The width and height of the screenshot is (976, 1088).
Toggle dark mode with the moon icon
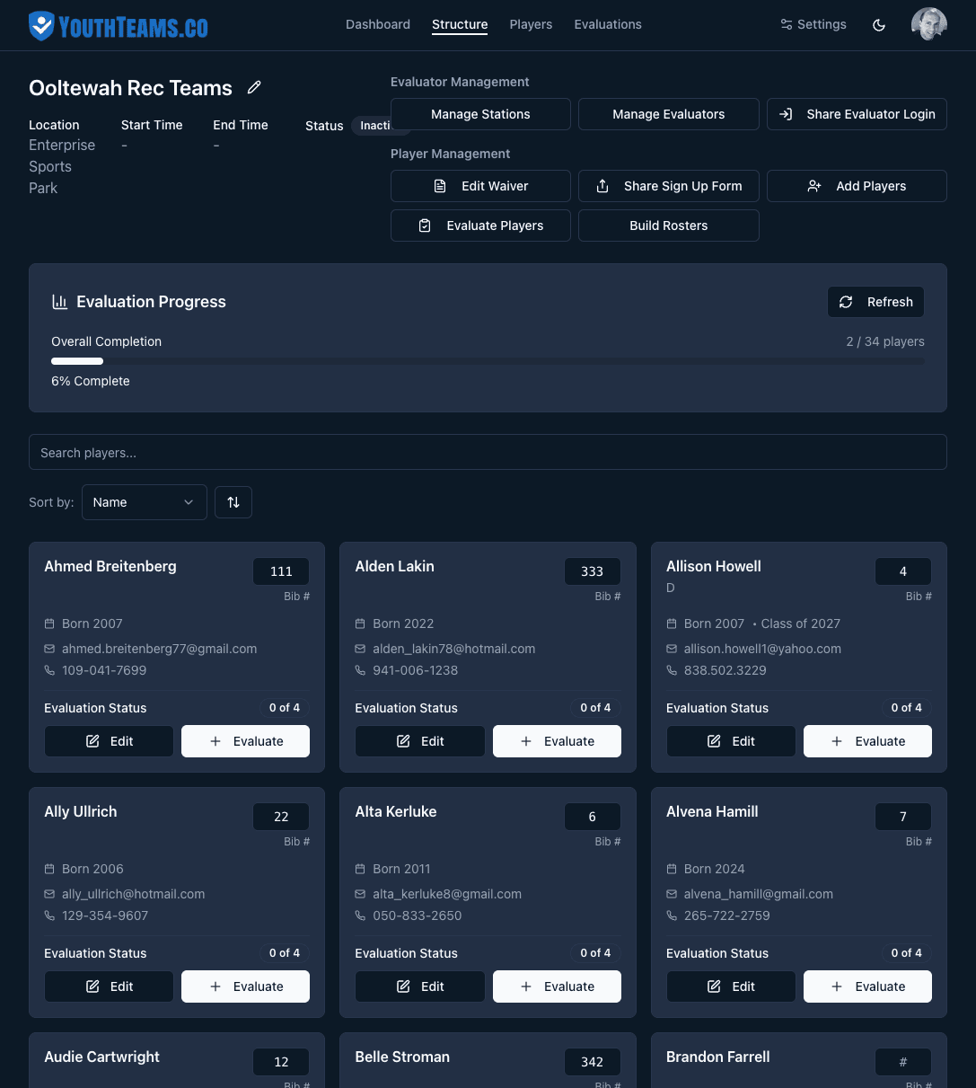[879, 25]
